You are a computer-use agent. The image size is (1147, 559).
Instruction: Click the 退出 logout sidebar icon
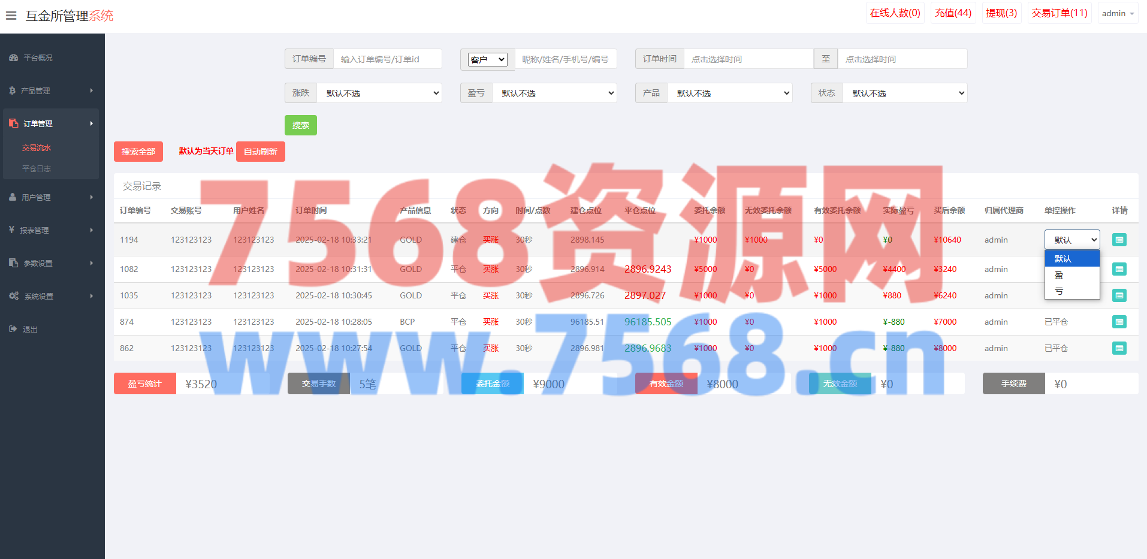point(13,329)
